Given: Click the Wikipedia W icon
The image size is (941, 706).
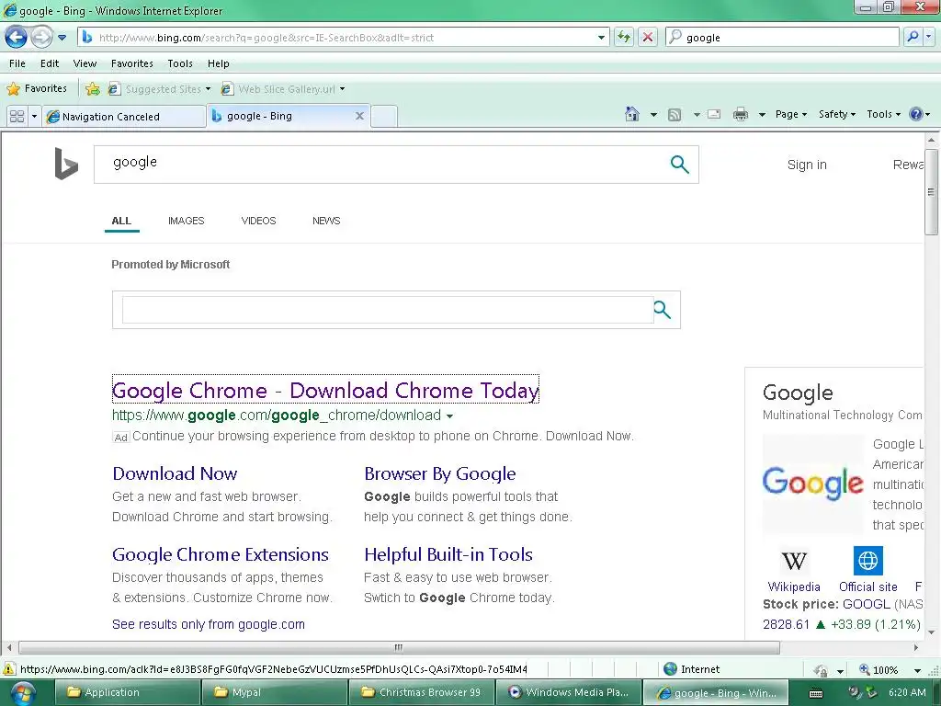Looking at the screenshot, I should 794,561.
